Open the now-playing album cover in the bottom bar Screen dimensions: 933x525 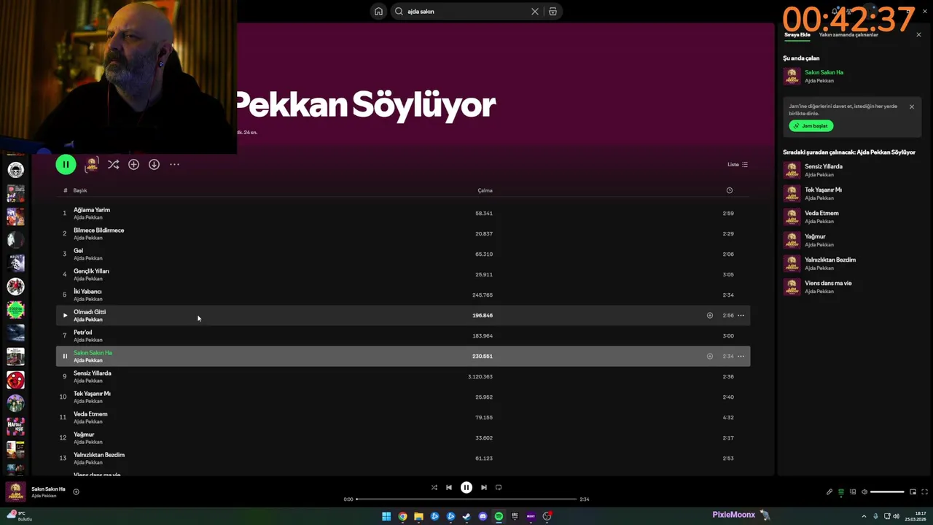15,492
